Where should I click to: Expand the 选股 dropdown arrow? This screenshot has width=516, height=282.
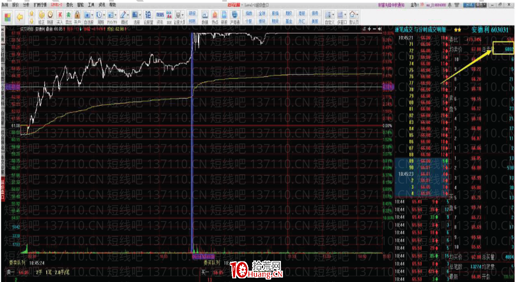(140, 15)
